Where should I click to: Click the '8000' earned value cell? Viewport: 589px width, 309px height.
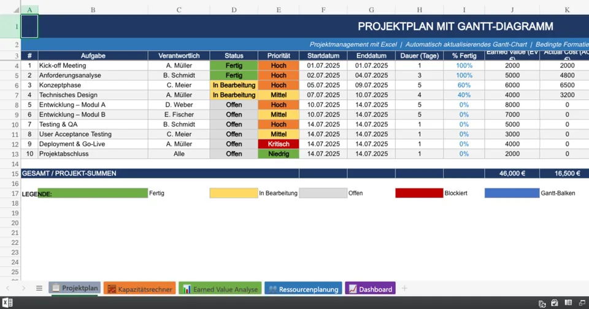(512, 105)
